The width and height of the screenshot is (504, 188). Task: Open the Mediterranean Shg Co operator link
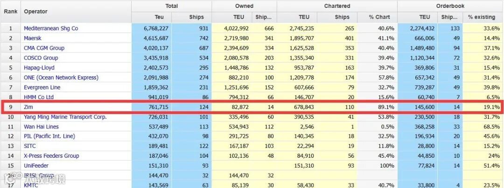click(x=51, y=28)
